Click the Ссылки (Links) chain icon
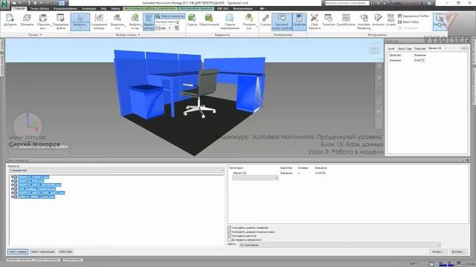476x267 pixels. tap(266, 18)
